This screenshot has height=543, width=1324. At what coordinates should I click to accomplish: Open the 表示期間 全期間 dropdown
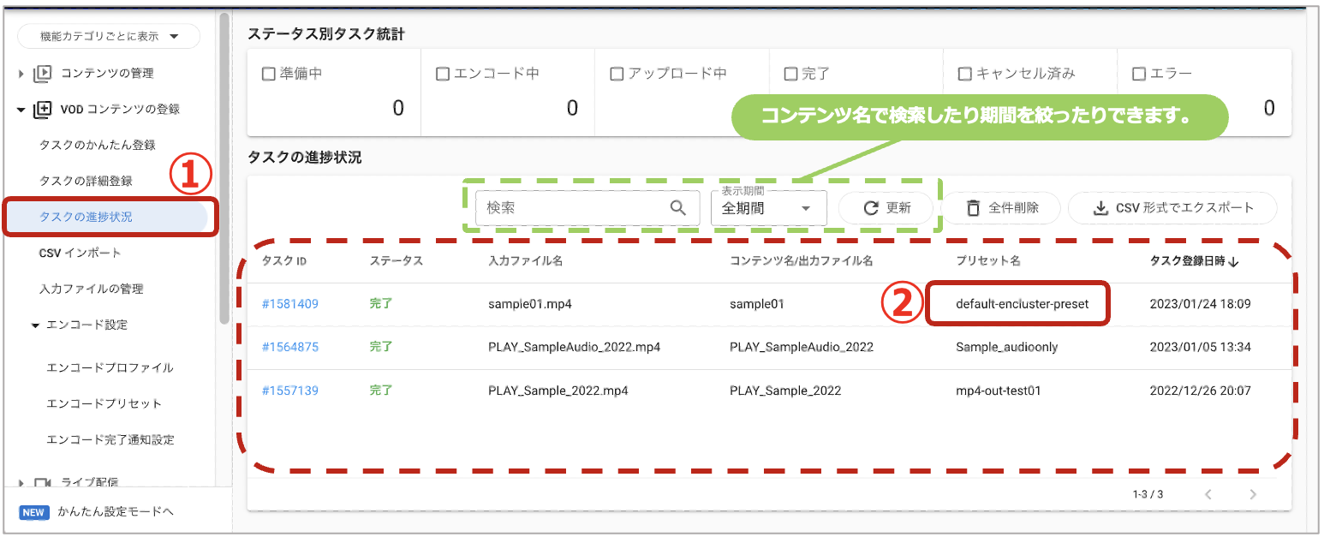point(768,208)
